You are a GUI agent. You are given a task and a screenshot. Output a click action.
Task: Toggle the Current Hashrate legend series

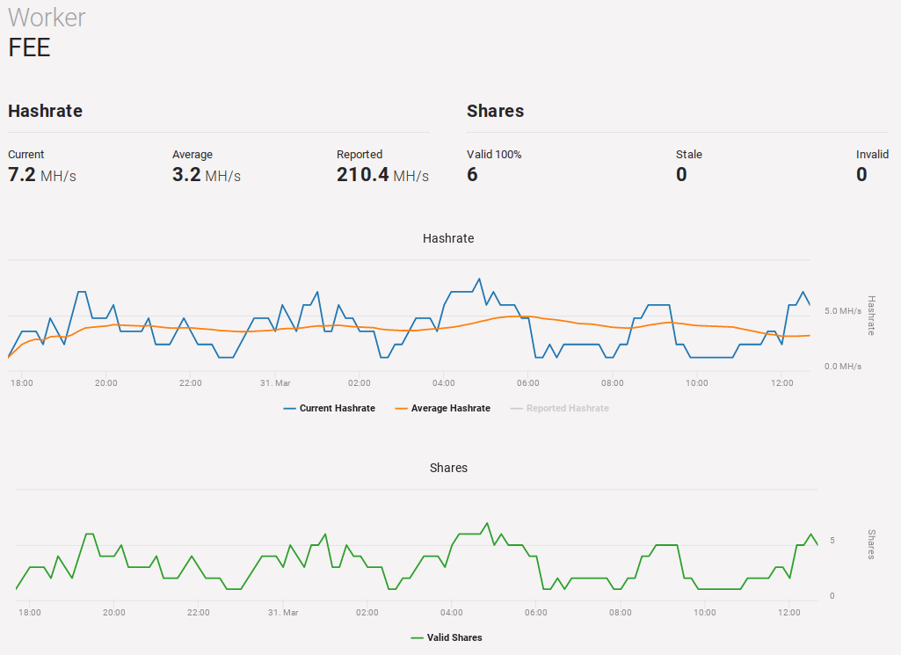click(330, 408)
